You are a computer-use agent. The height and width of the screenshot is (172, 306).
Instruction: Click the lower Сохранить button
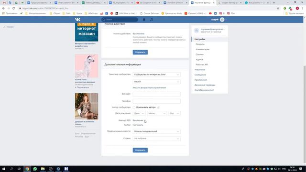140,150
